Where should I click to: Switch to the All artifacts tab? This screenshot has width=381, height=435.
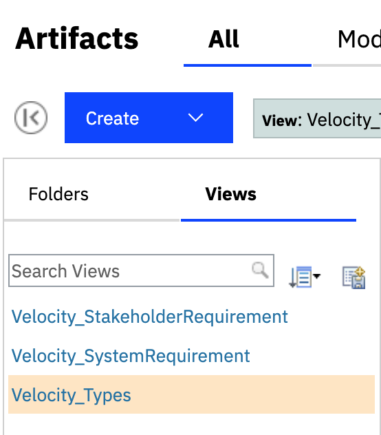pos(224,39)
